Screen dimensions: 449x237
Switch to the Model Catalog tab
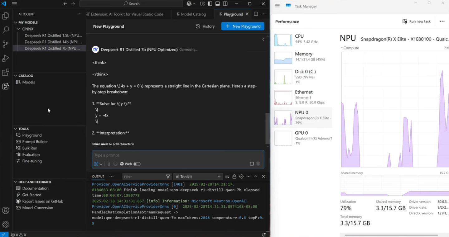pyautogui.click(x=191, y=14)
